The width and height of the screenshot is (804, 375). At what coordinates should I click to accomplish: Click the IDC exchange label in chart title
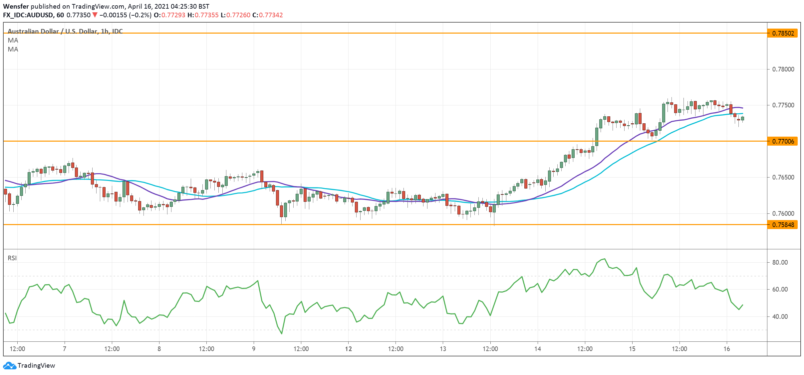(x=119, y=31)
